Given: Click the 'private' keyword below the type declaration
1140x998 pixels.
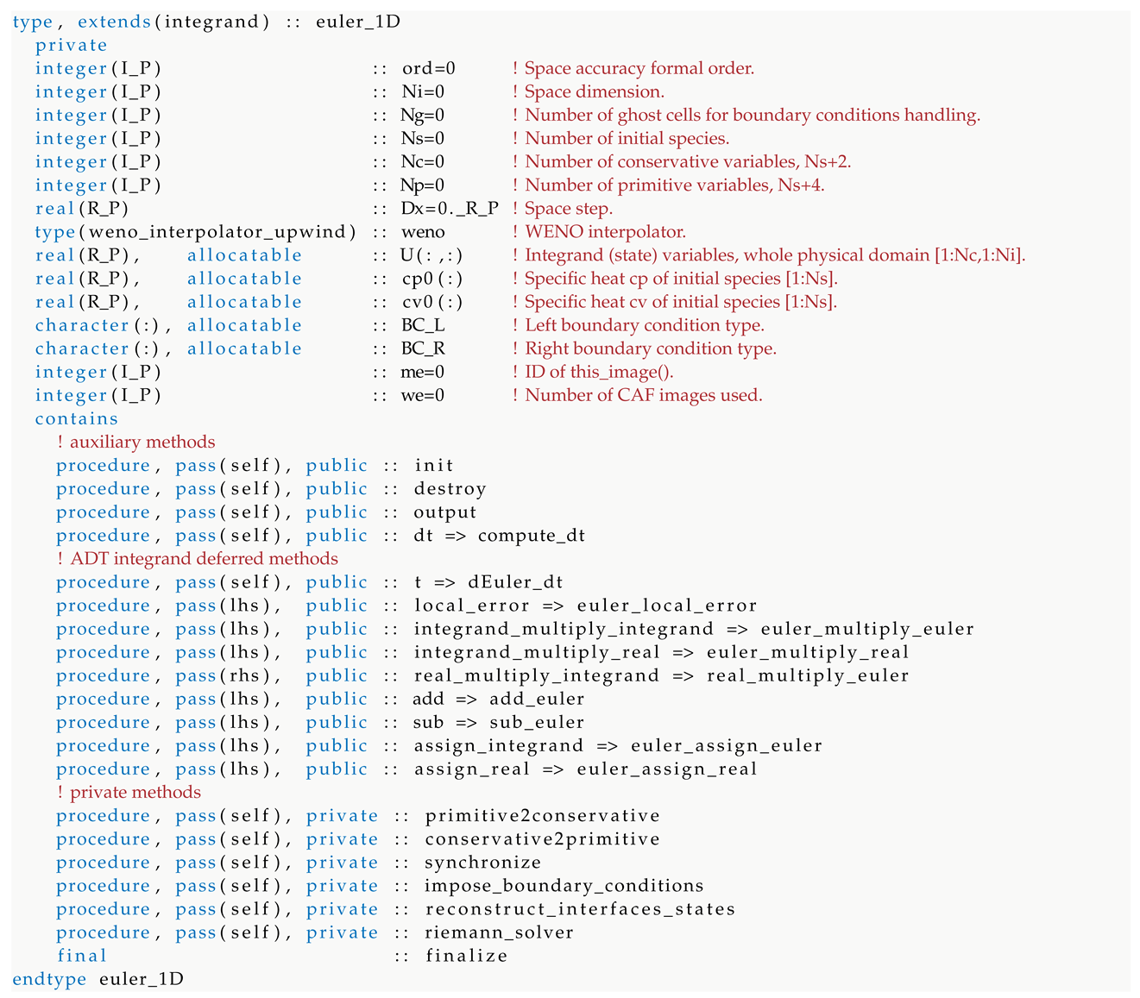Looking at the screenshot, I should pos(71,45).
